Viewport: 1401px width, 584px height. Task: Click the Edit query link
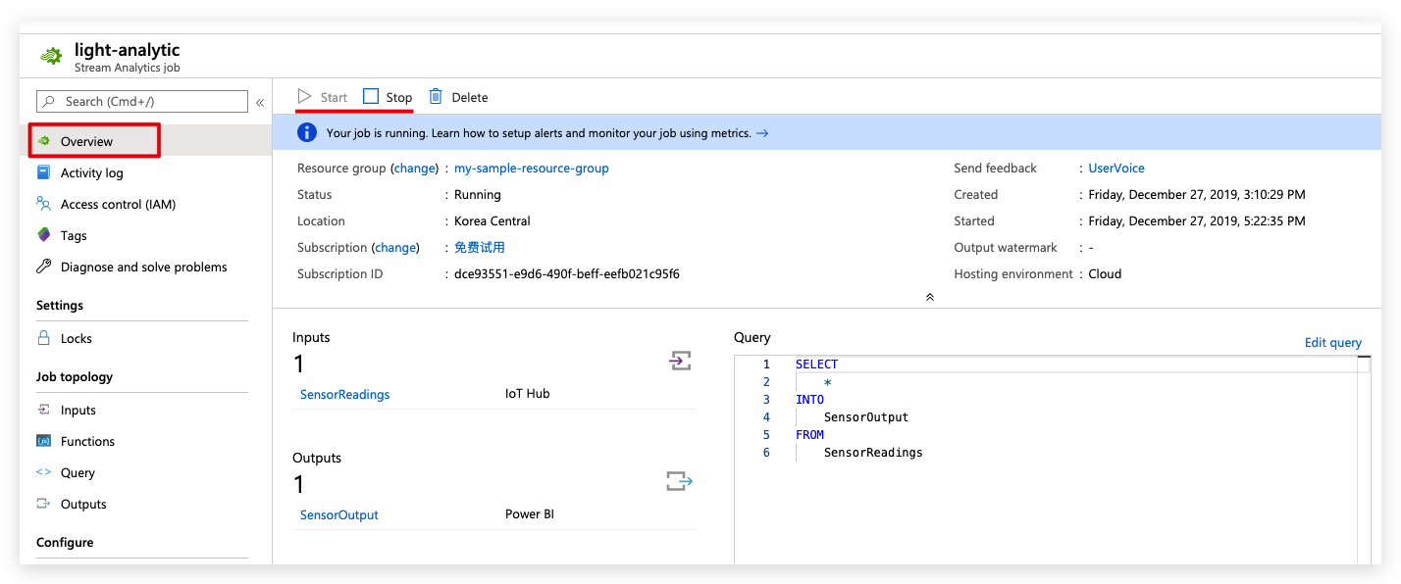click(1332, 342)
